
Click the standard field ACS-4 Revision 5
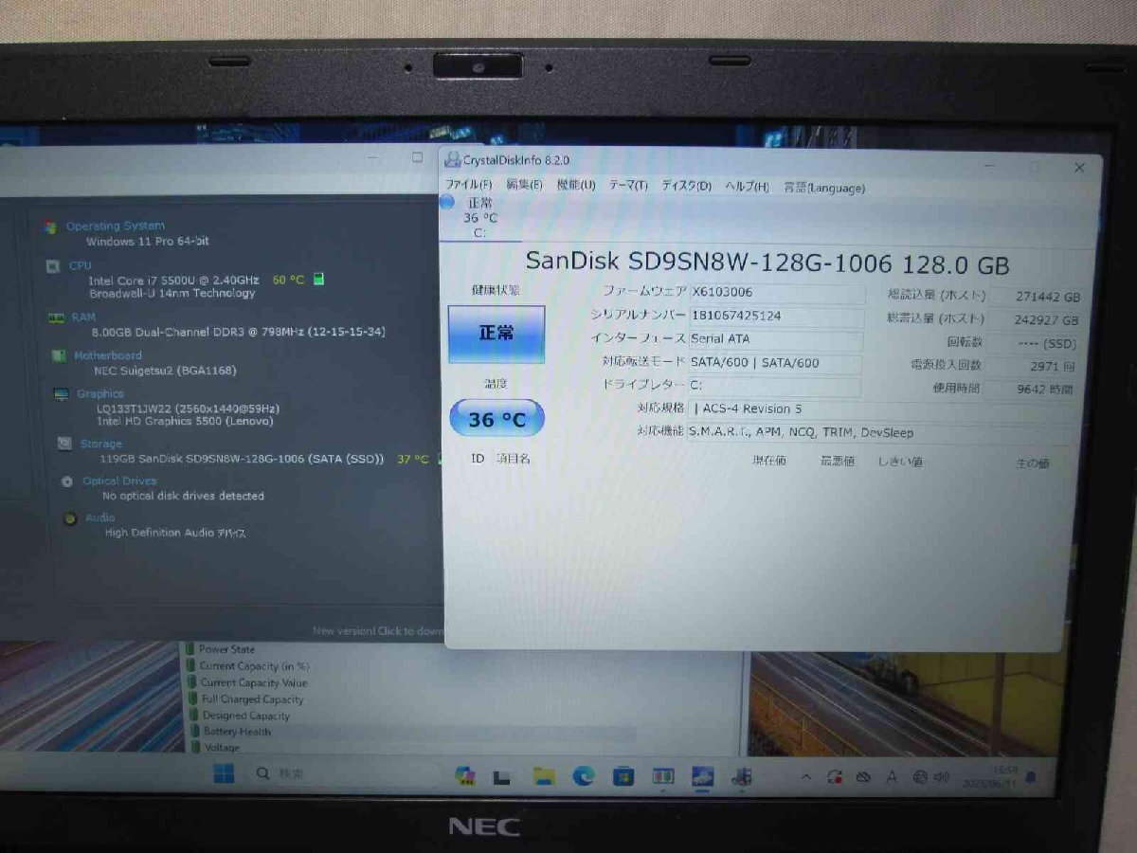[881, 409]
